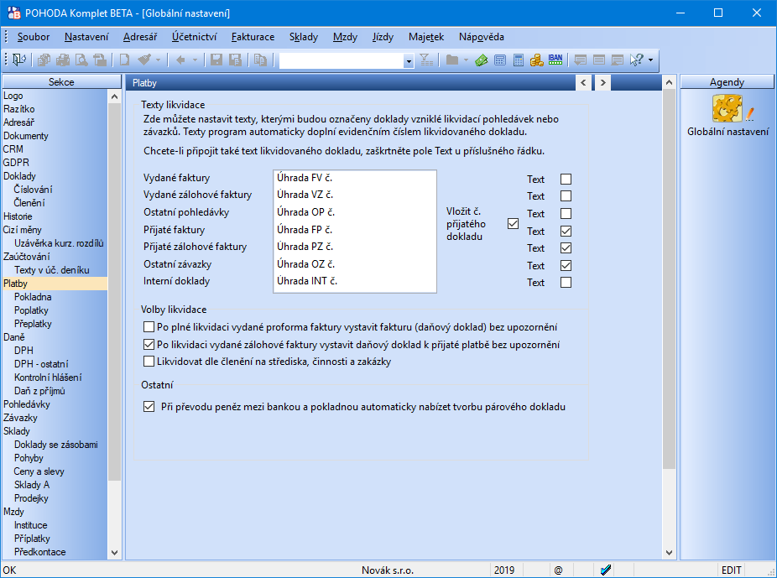Click the list lines toolbar icon
This screenshot has width=777, height=578.
point(598,60)
